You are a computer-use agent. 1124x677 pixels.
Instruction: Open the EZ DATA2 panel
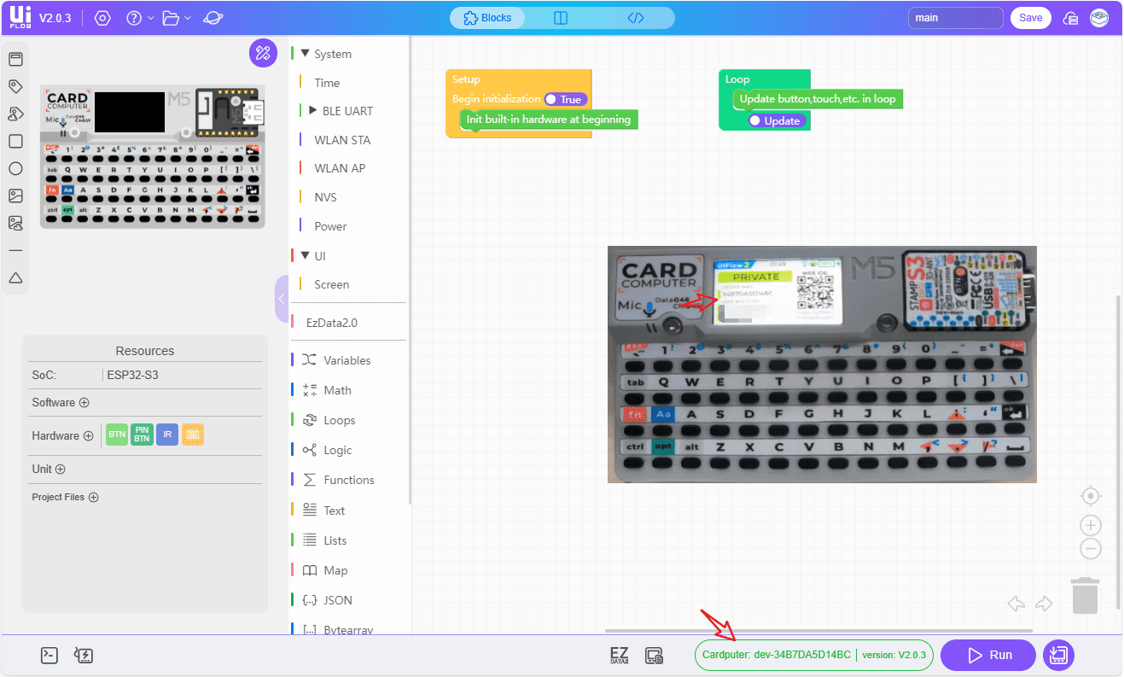[618, 655]
